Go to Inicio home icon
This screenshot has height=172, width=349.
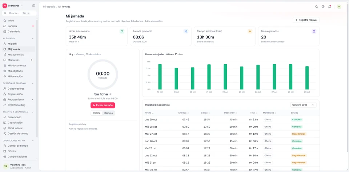[x=5, y=20]
